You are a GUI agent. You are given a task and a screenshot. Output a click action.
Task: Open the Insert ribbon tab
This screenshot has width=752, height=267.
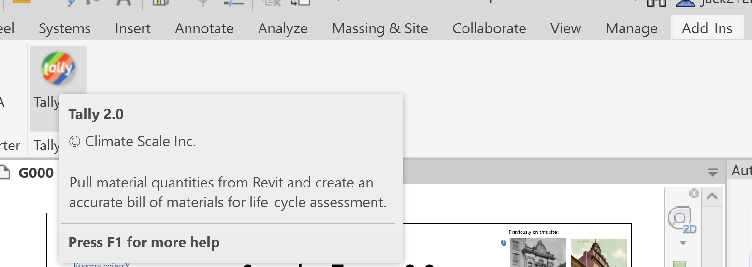click(133, 28)
